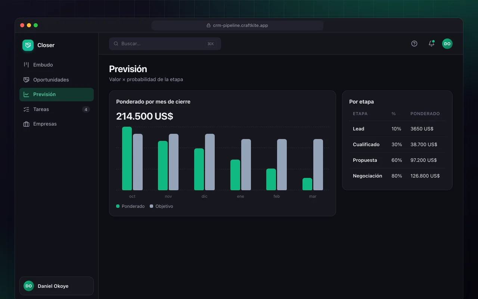Image resolution: width=478 pixels, height=299 pixels.
Task: Select Previsión in sidebar
Action: [x=56, y=95]
